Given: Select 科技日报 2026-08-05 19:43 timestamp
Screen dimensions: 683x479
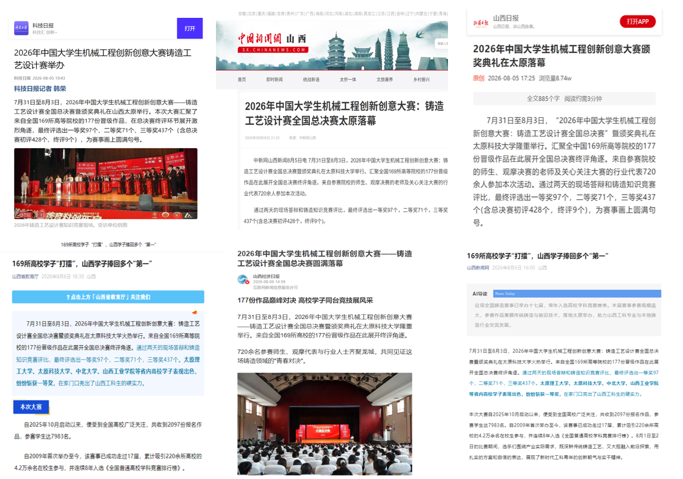Looking at the screenshot, I should point(40,78).
